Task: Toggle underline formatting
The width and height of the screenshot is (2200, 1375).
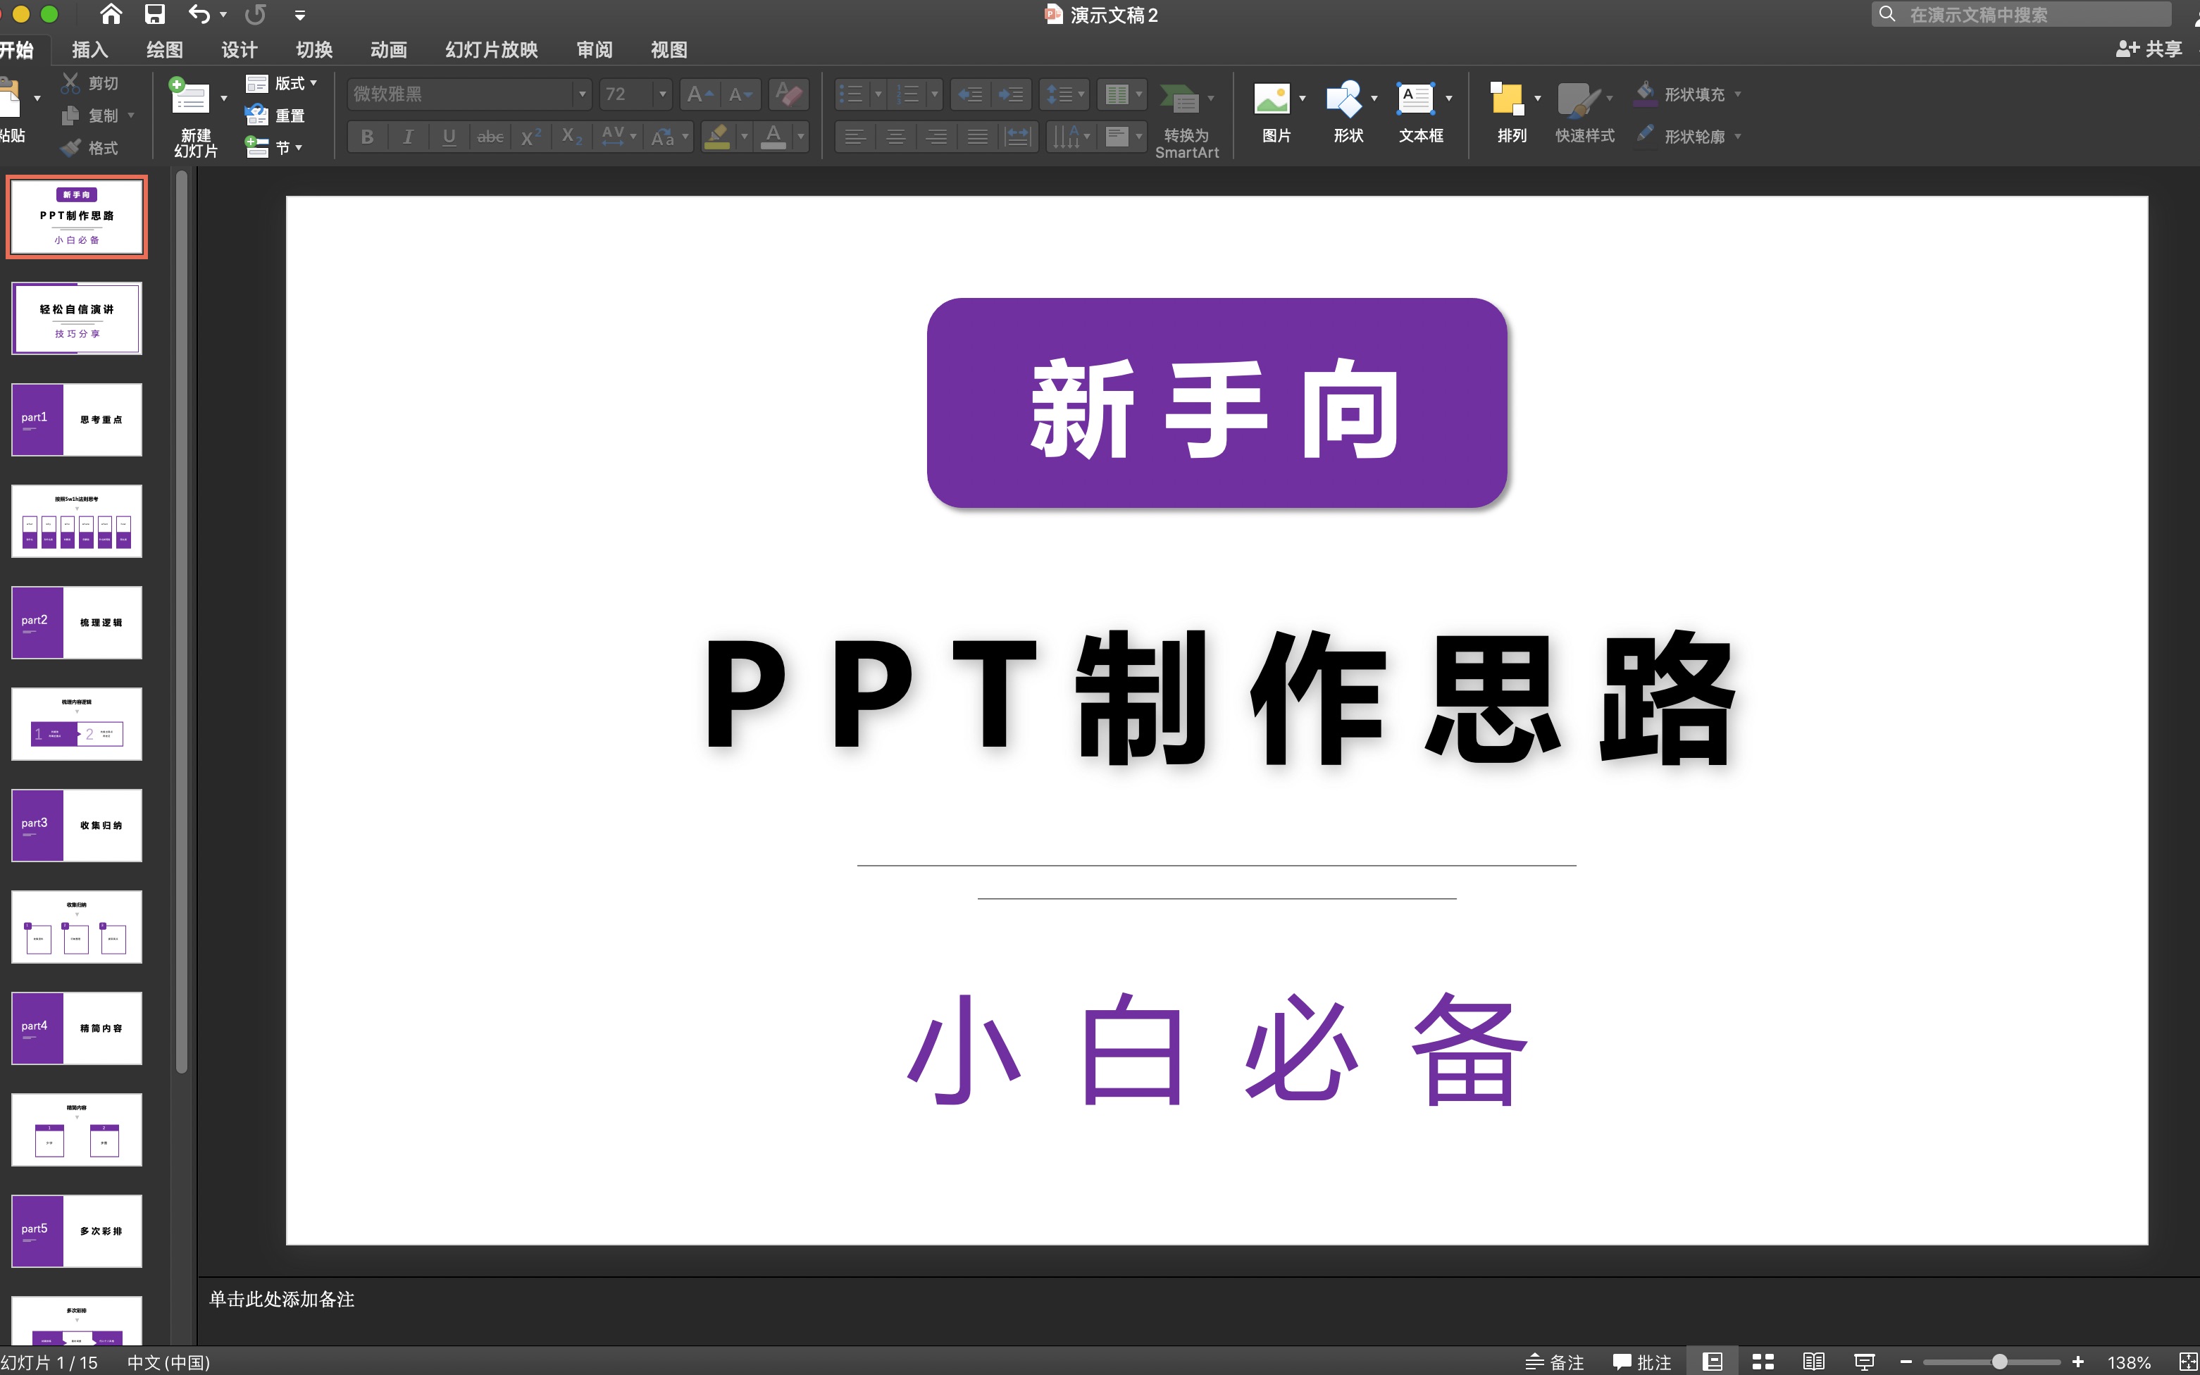Action: 449,137
